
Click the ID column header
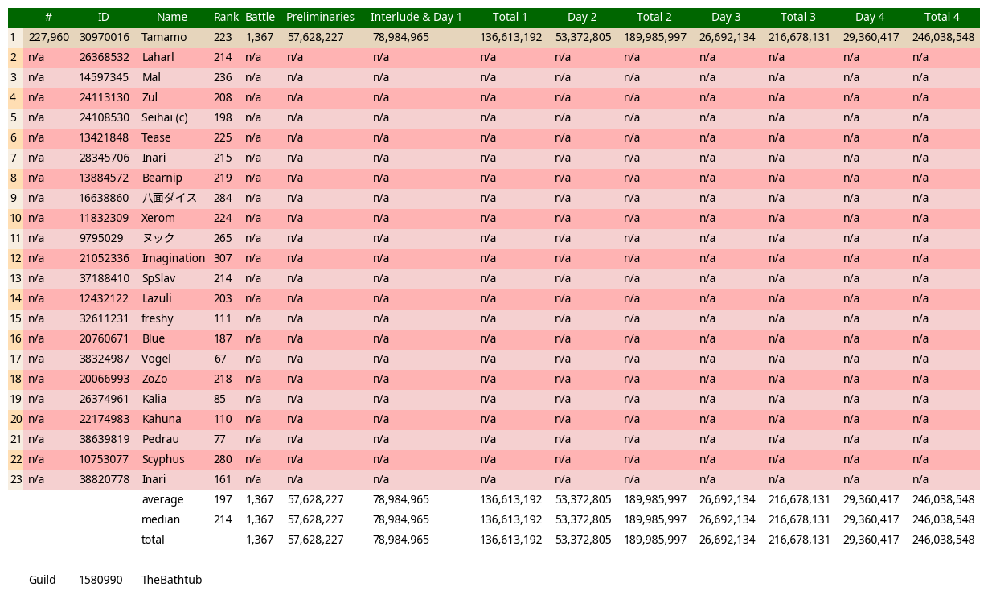pos(103,17)
